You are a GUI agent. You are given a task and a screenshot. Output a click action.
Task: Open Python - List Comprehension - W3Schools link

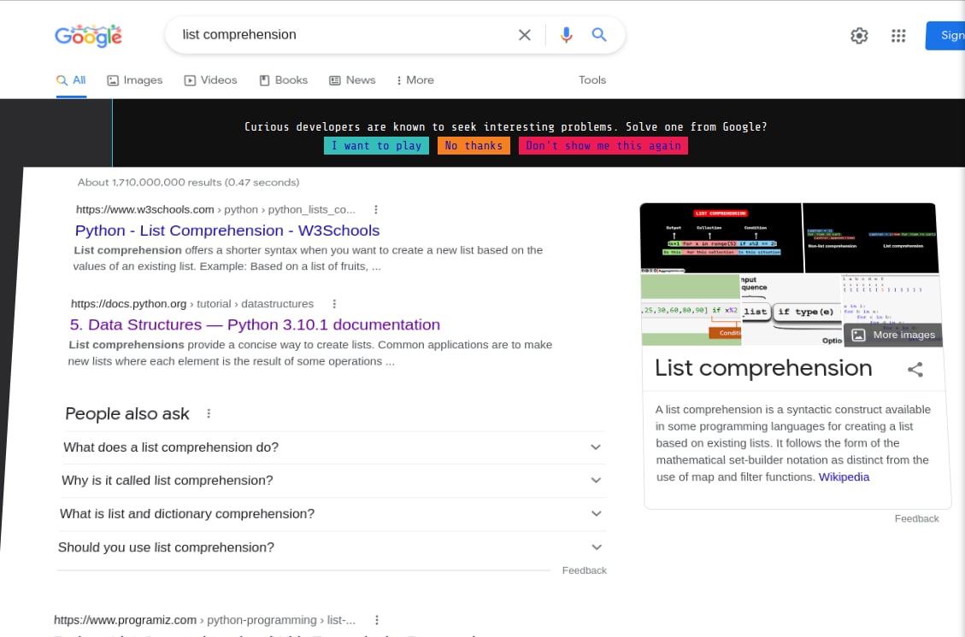click(x=227, y=231)
